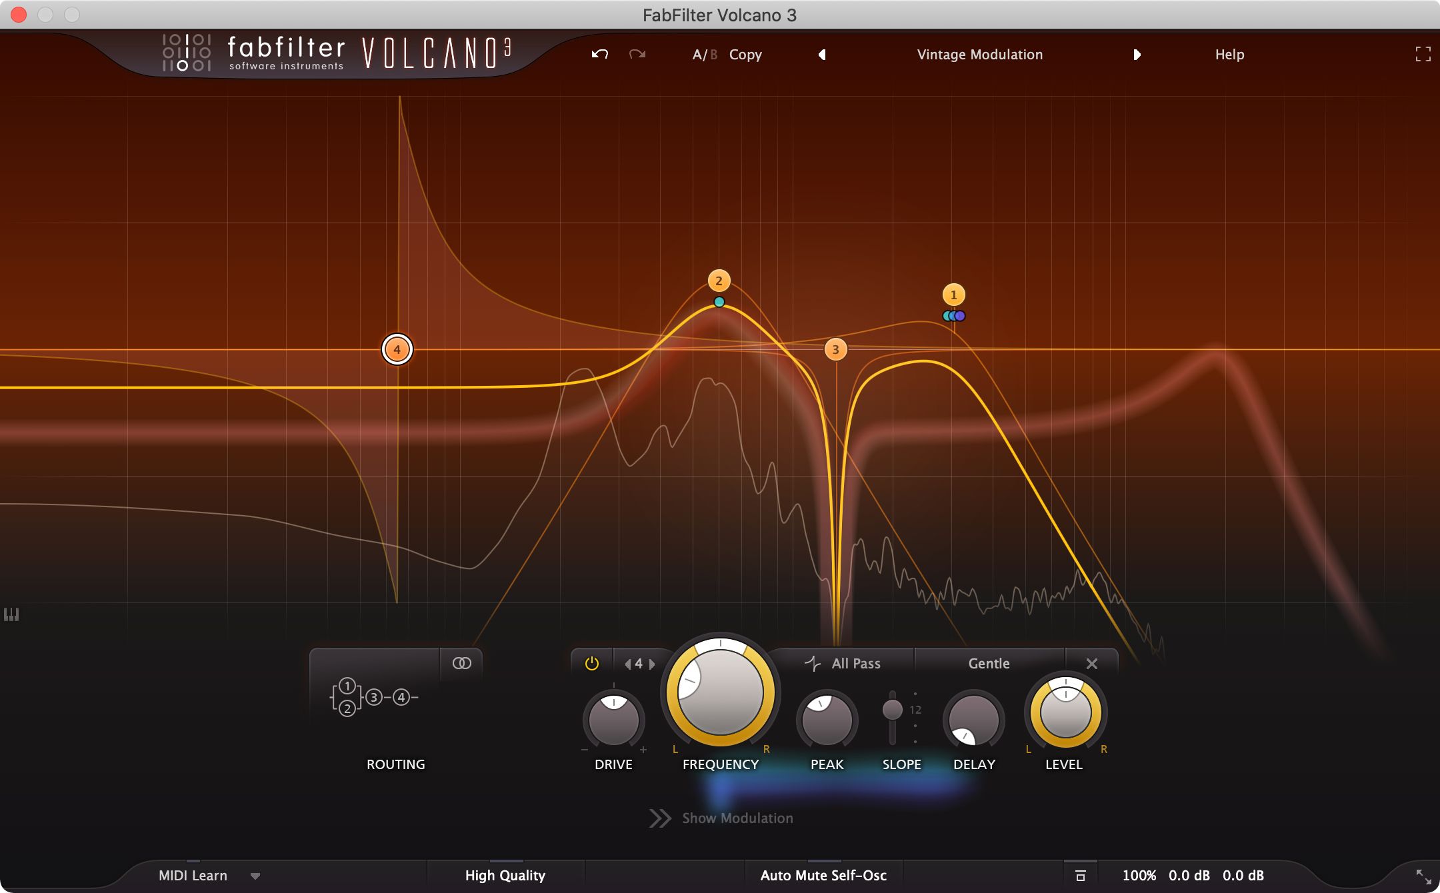Enter full screen via top-right corner icon

(x=1423, y=55)
